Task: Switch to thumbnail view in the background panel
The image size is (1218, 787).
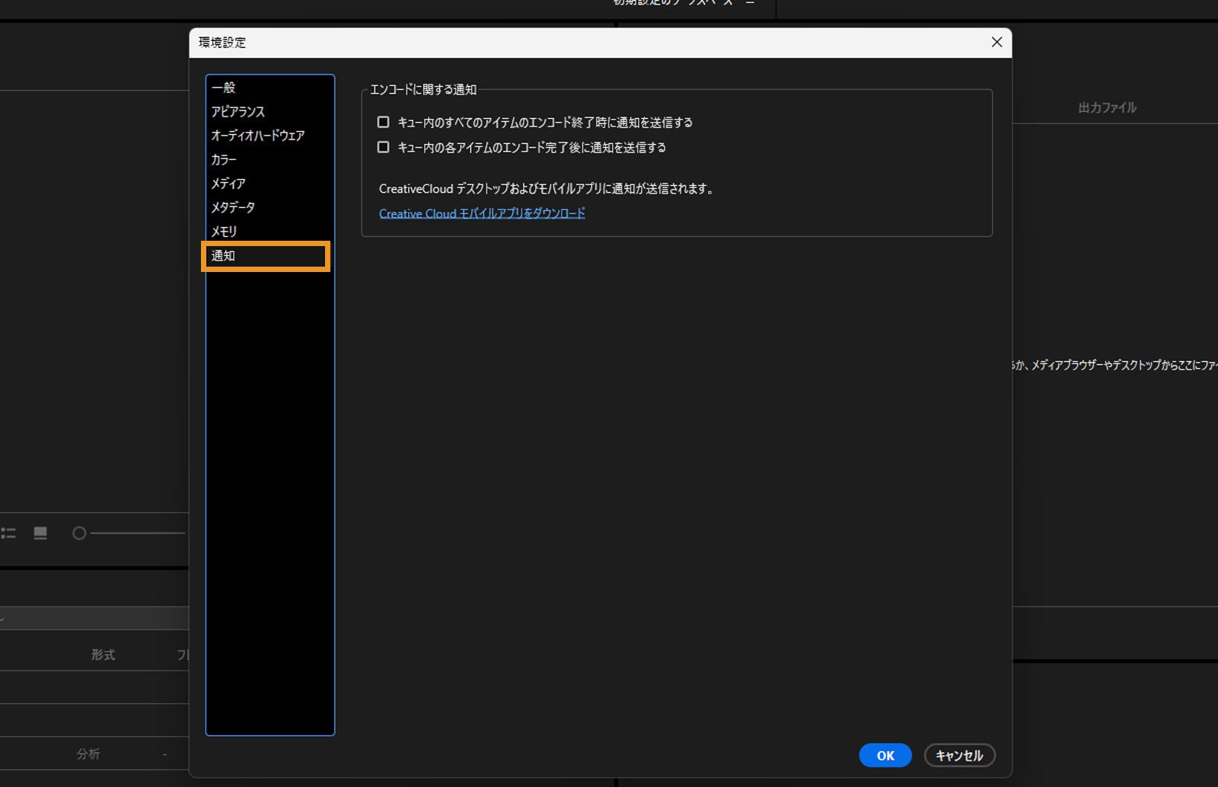Action: [x=40, y=533]
